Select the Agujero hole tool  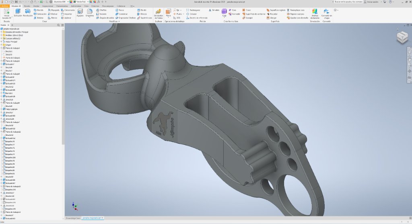tap(80, 13)
